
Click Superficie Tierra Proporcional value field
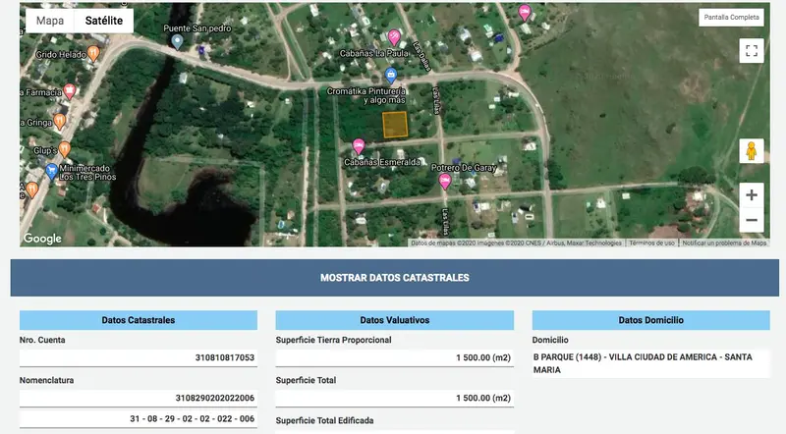[395, 357]
